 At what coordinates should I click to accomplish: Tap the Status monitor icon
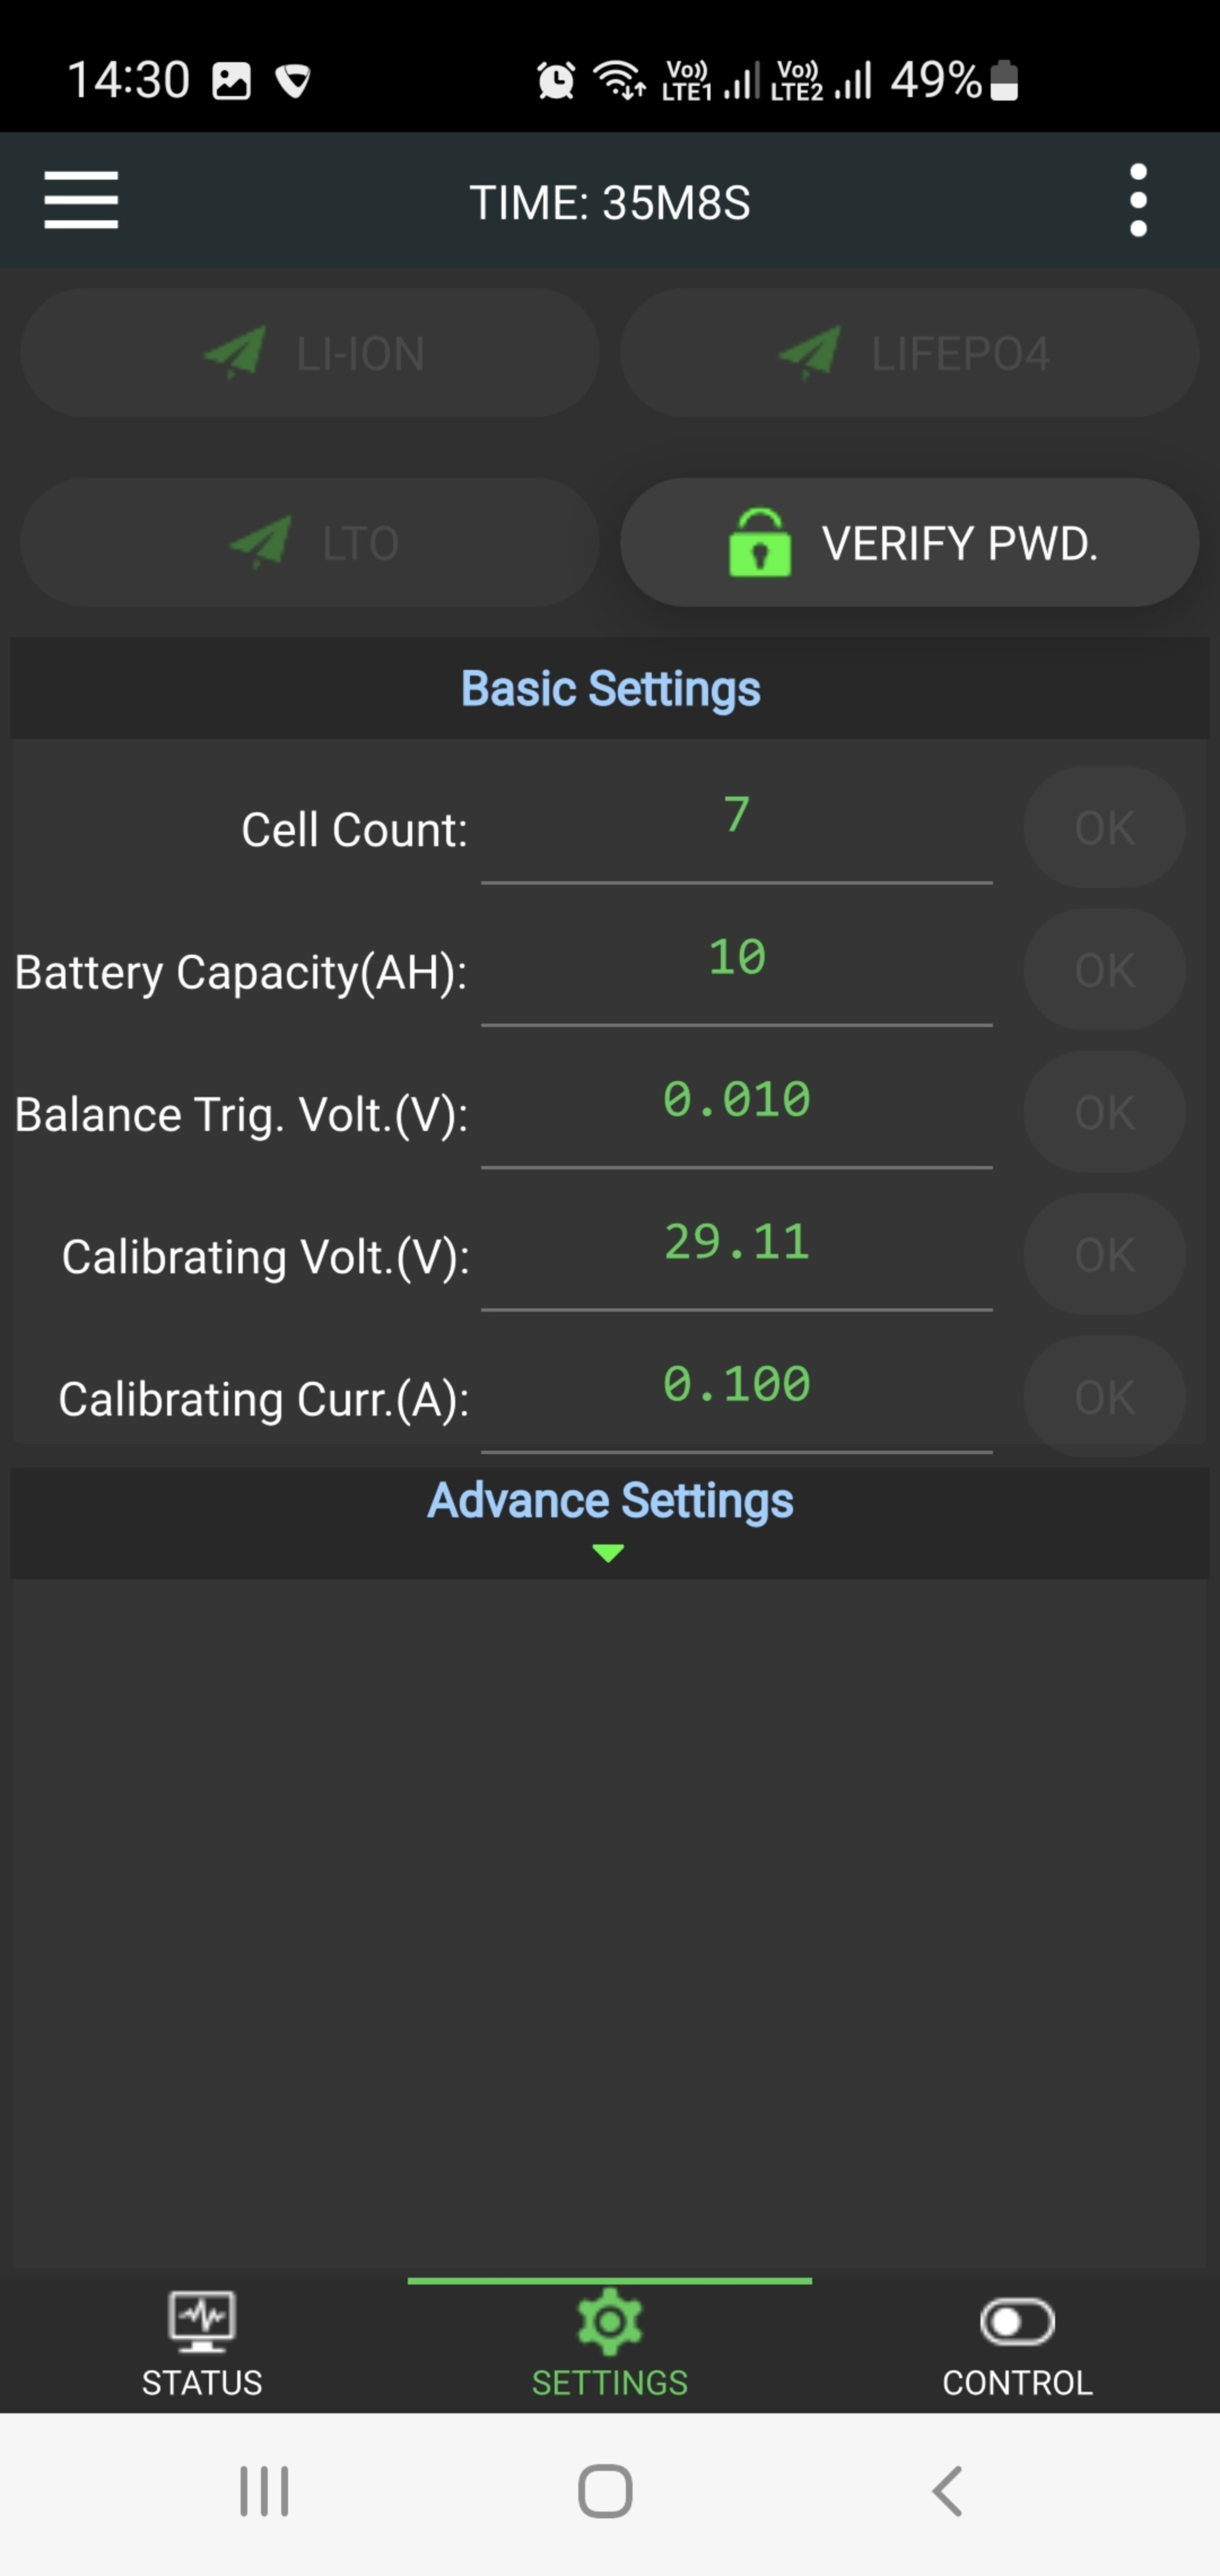click(x=202, y=2321)
